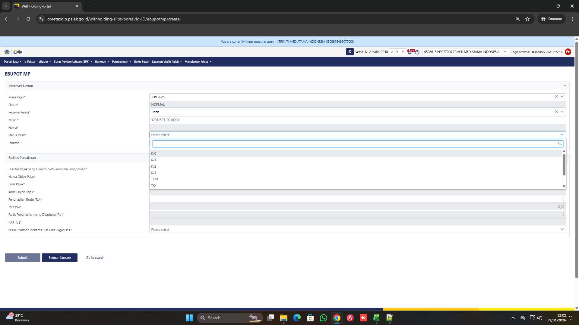The height and width of the screenshot is (325, 579).
Task: Click the red logout icon
Action: pos(568,52)
